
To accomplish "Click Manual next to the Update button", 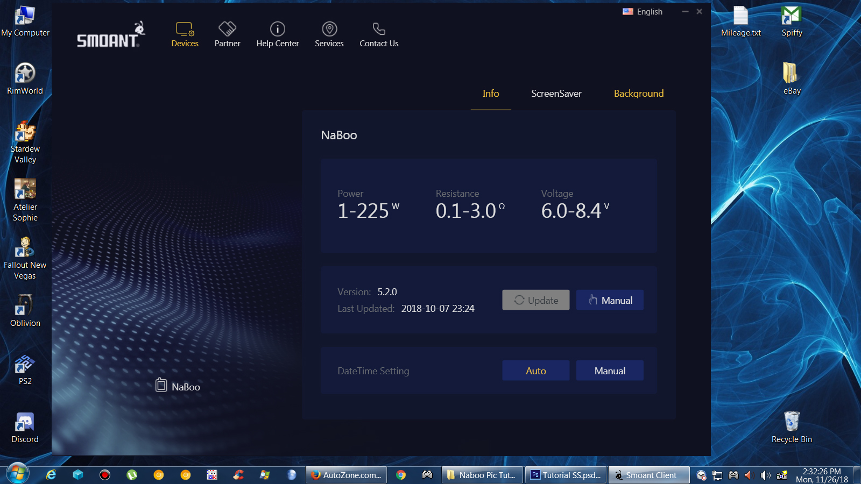I will (610, 300).
